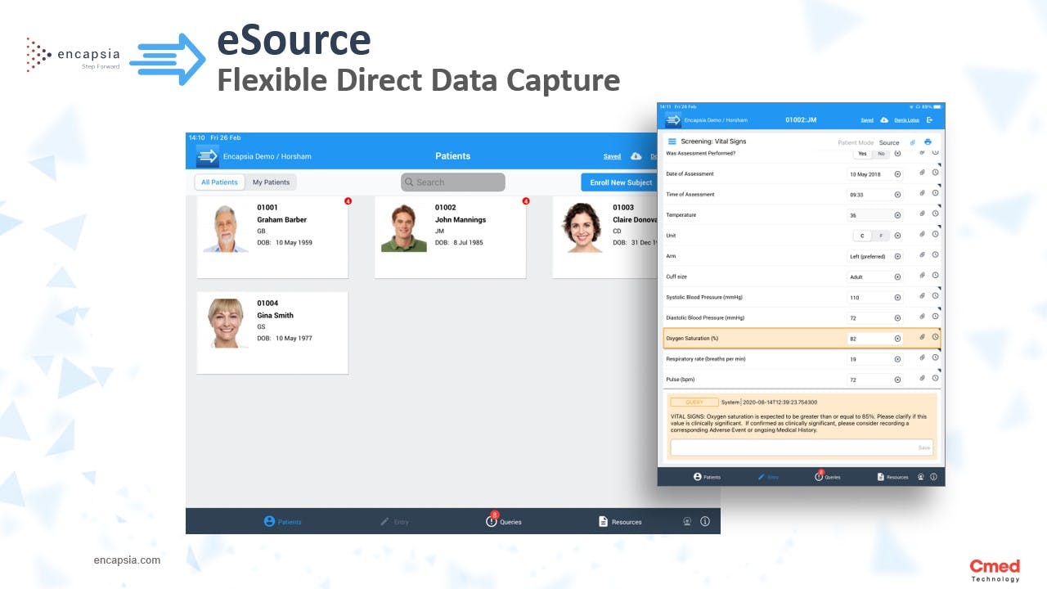
Task: Clear the Systolic Blood Pressure value
Action: pyautogui.click(x=897, y=298)
